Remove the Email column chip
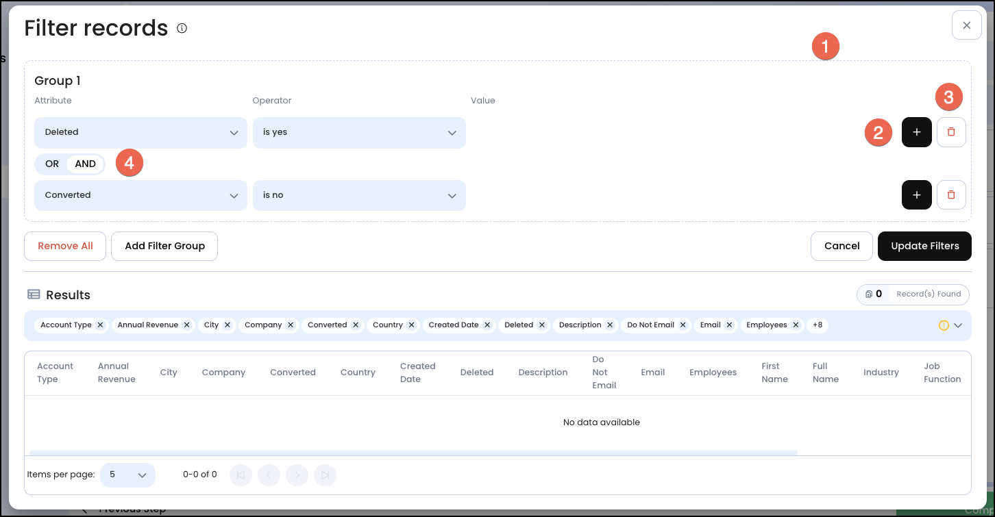 click(729, 325)
